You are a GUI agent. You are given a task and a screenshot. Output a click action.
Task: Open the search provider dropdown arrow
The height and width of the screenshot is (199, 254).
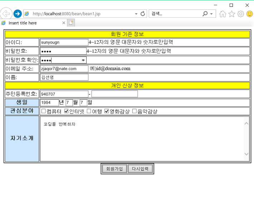pyautogui.click(x=211, y=14)
